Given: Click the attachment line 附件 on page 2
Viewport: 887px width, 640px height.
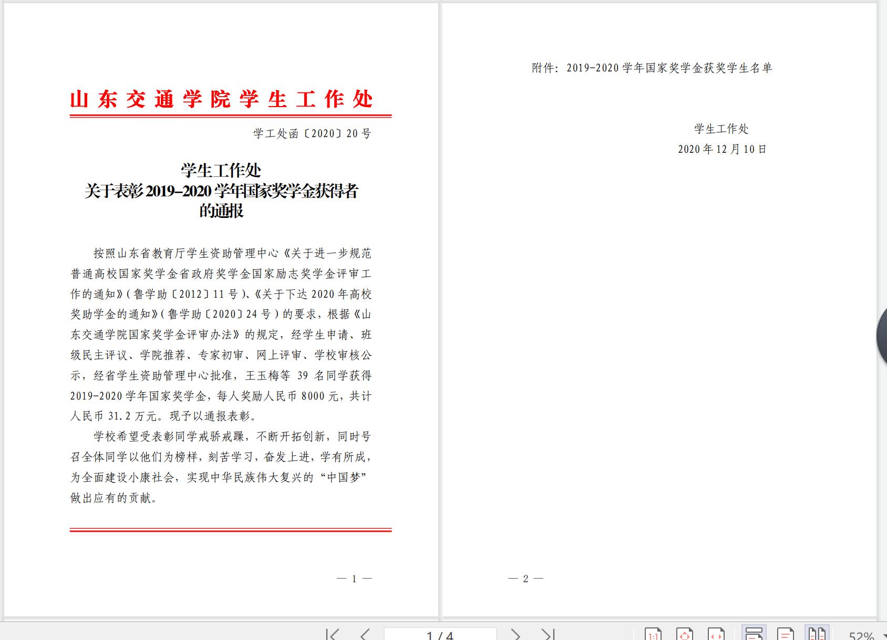Looking at the screenshot, I should pyautogui.click(x=652, y=68).
